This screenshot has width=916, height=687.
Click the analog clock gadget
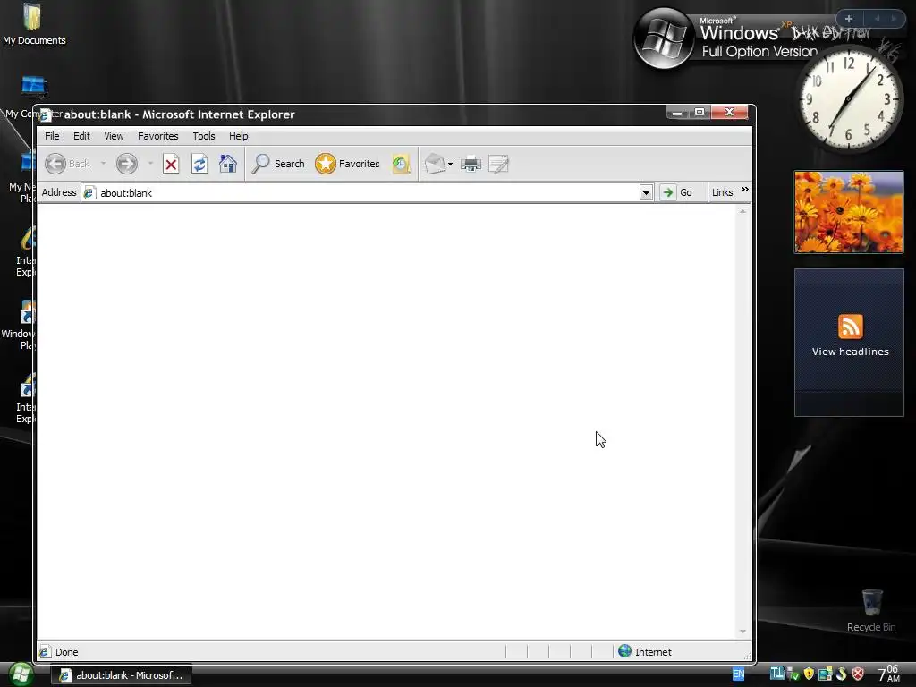pyautogui.click(x=848, y=99)
